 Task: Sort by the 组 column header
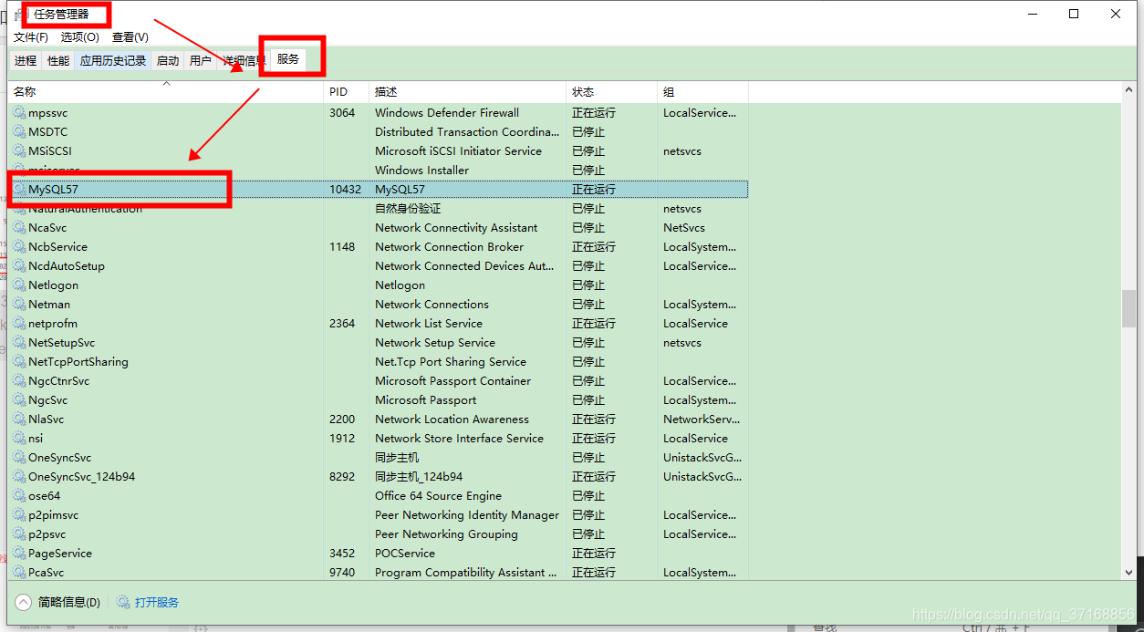point(702,92)
